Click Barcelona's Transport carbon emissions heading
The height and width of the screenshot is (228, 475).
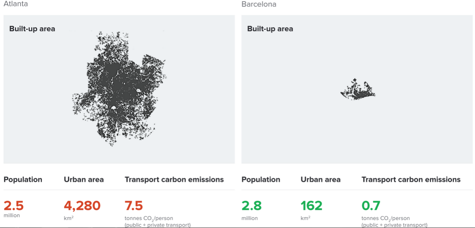(411, 180)
